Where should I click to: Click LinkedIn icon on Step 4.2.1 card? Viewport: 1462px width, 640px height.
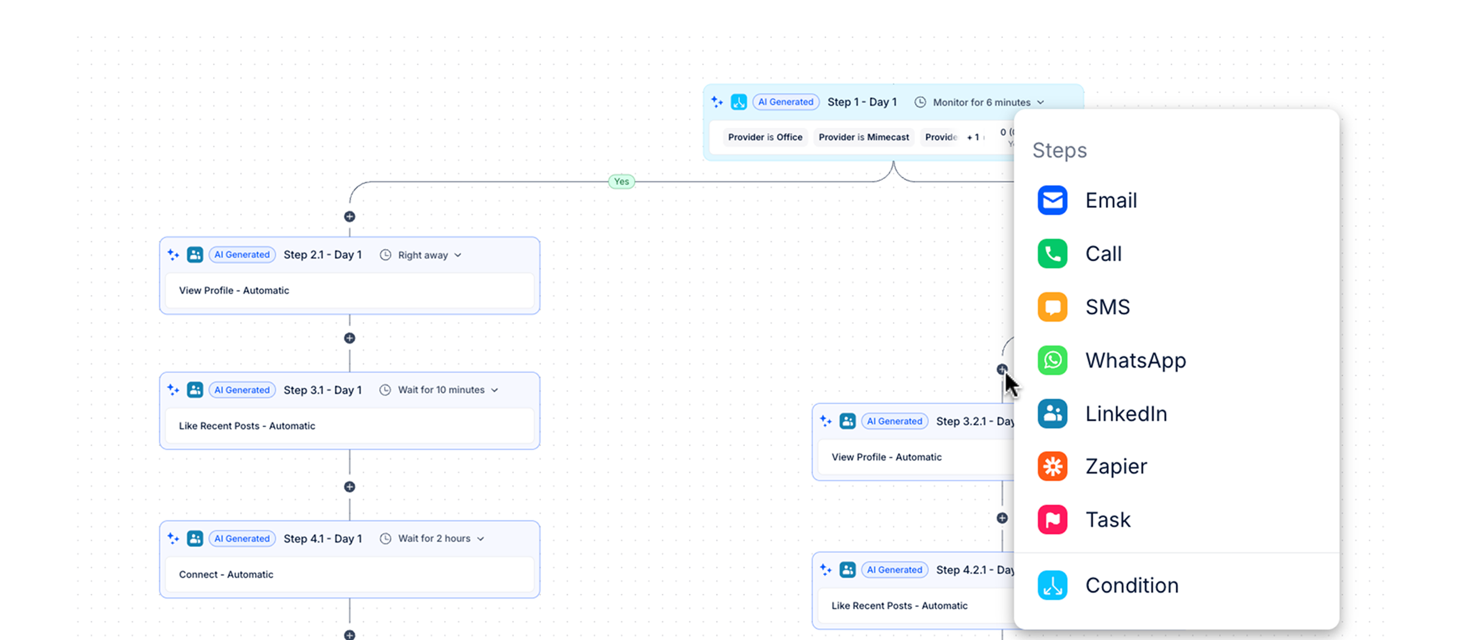pos(848,570)
